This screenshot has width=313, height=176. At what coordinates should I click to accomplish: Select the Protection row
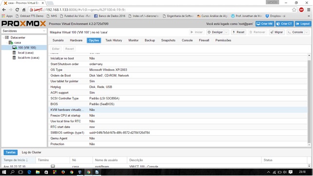178,144
